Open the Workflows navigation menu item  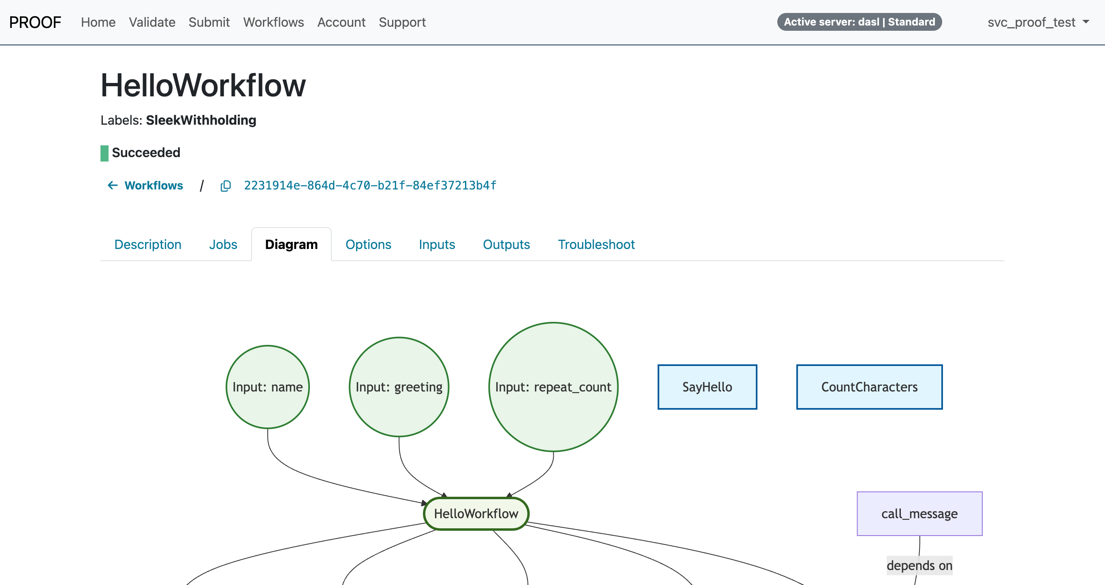[x=273, y=22]
